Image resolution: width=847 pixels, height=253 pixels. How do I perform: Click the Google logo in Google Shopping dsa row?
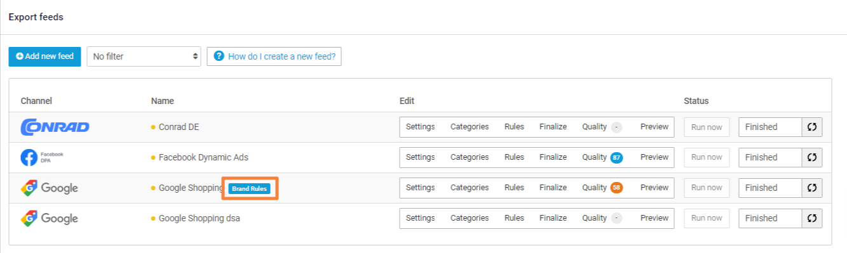pyautogui.click(x=49, y=218)
